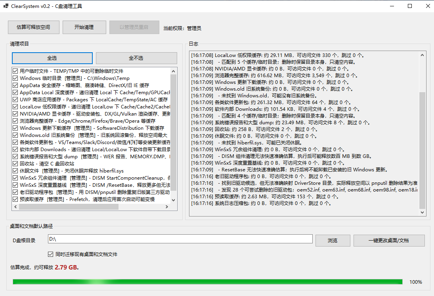Toggle 休眠文件 hiberfil.sys checkbox
The height and width of the screenshot is (296, 434).
pyautogui.click(x=15, y=171)
